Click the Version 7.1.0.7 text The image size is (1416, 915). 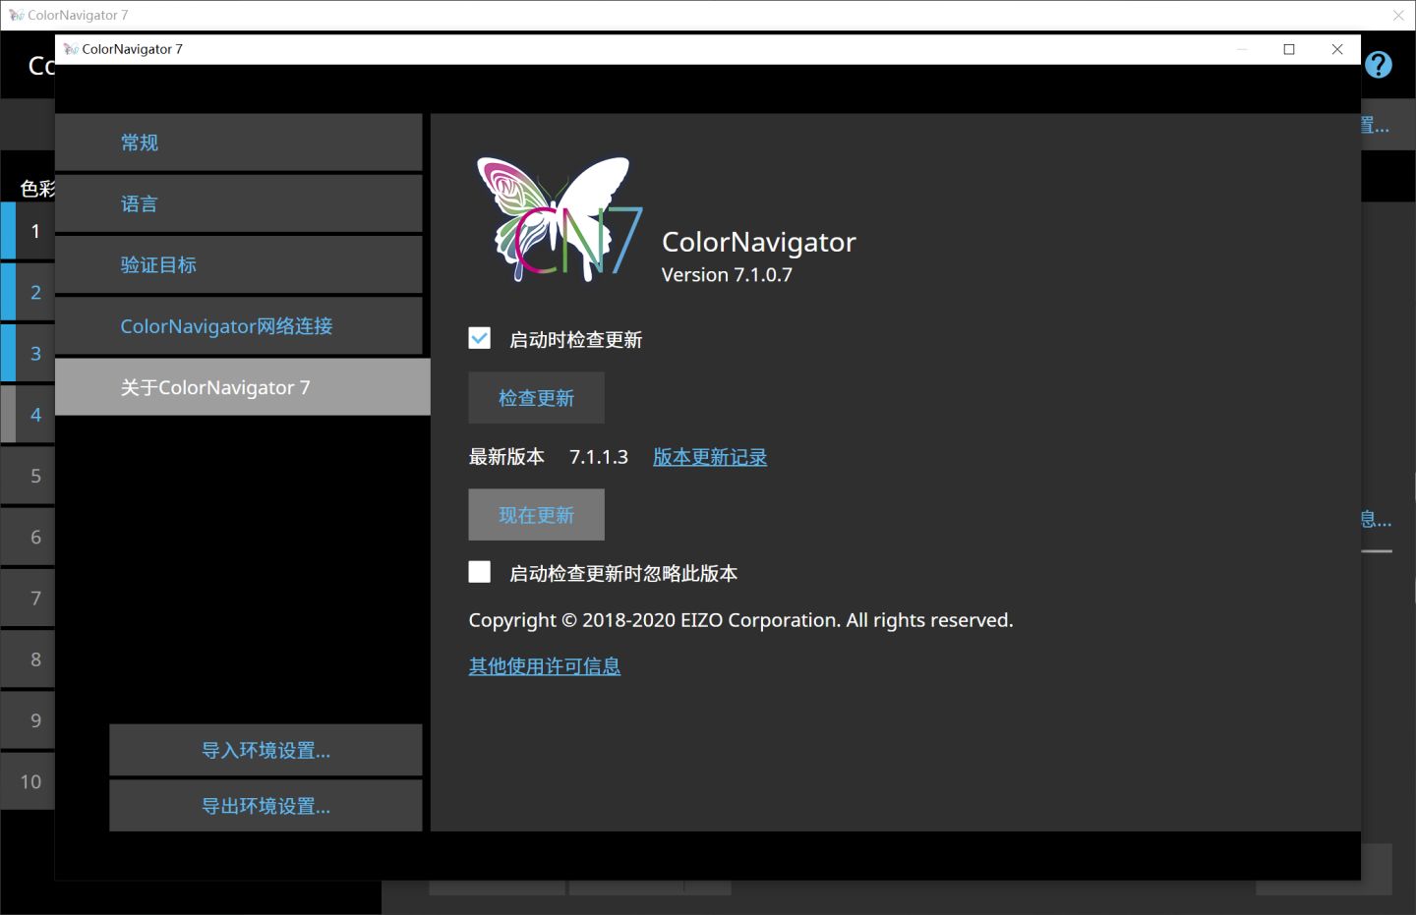tap(727, 275)
